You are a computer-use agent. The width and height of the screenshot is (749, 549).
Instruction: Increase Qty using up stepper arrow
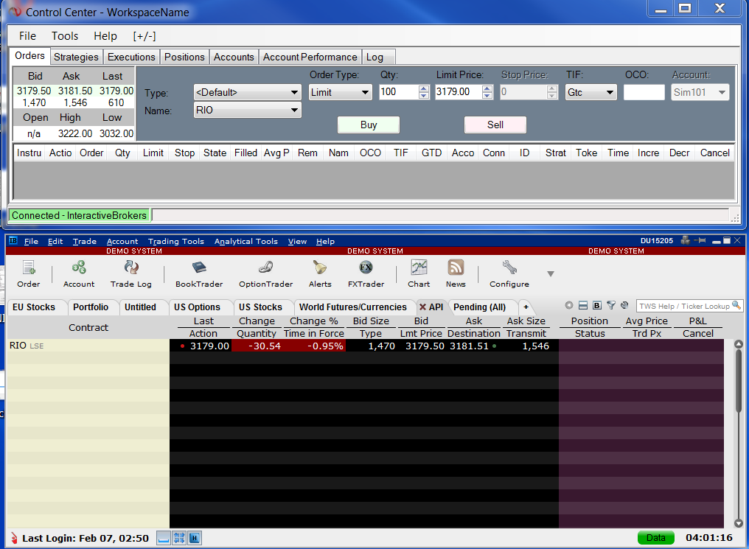424,88
